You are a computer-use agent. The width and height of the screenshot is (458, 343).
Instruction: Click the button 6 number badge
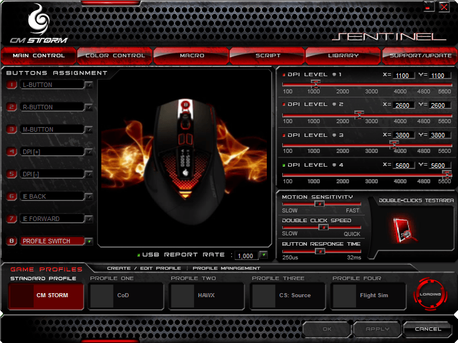point(11,196)
